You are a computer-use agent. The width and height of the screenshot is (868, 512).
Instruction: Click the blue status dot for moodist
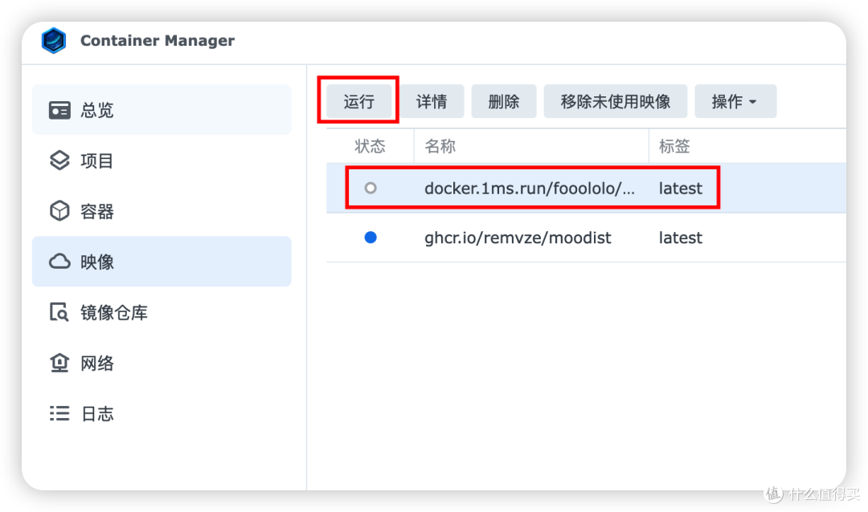[x=371, y=238]
